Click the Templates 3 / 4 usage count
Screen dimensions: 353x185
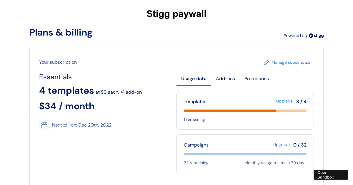pos(301,102)
